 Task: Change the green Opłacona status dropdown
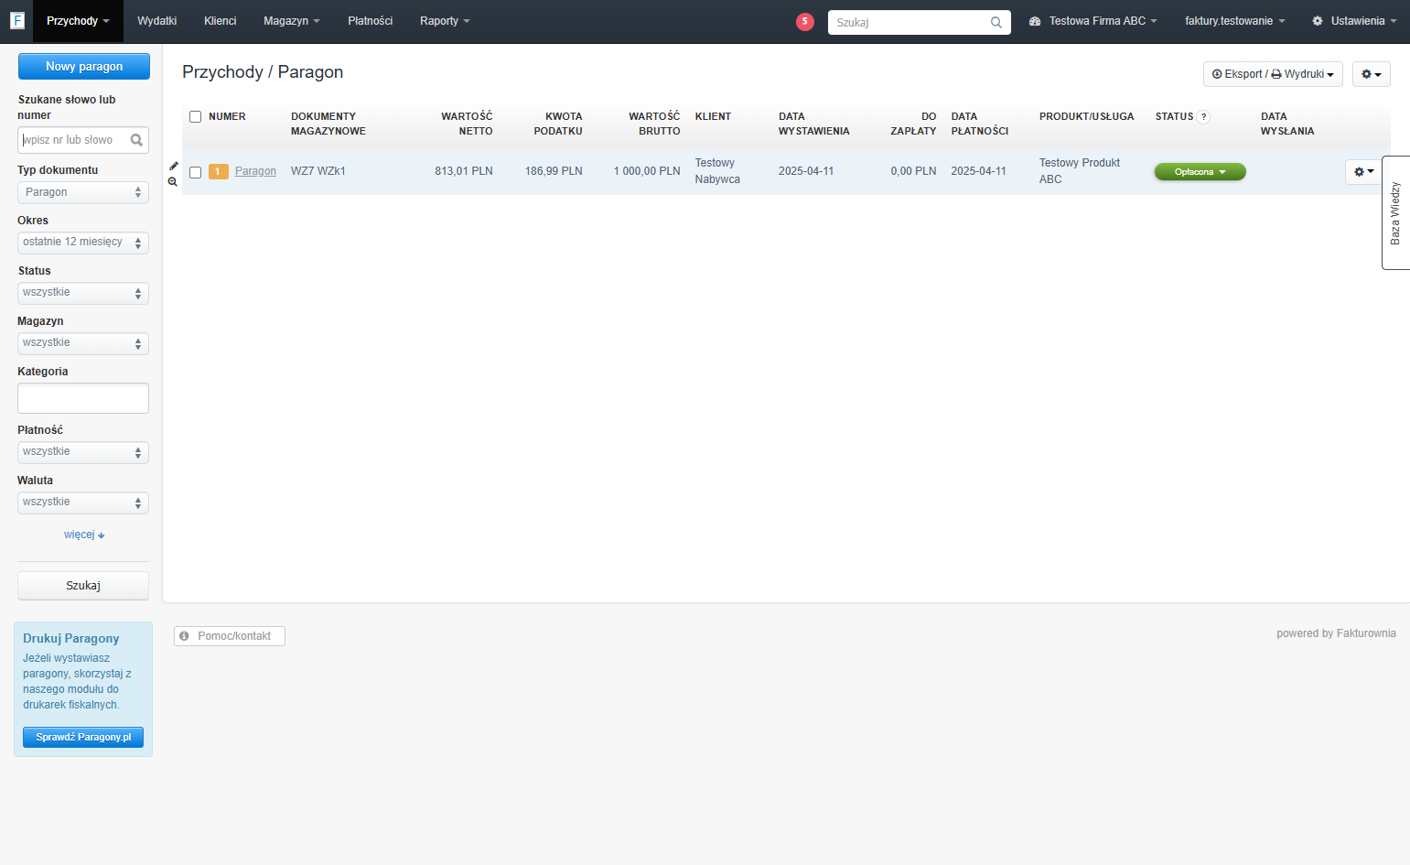tap(1200, 172)
